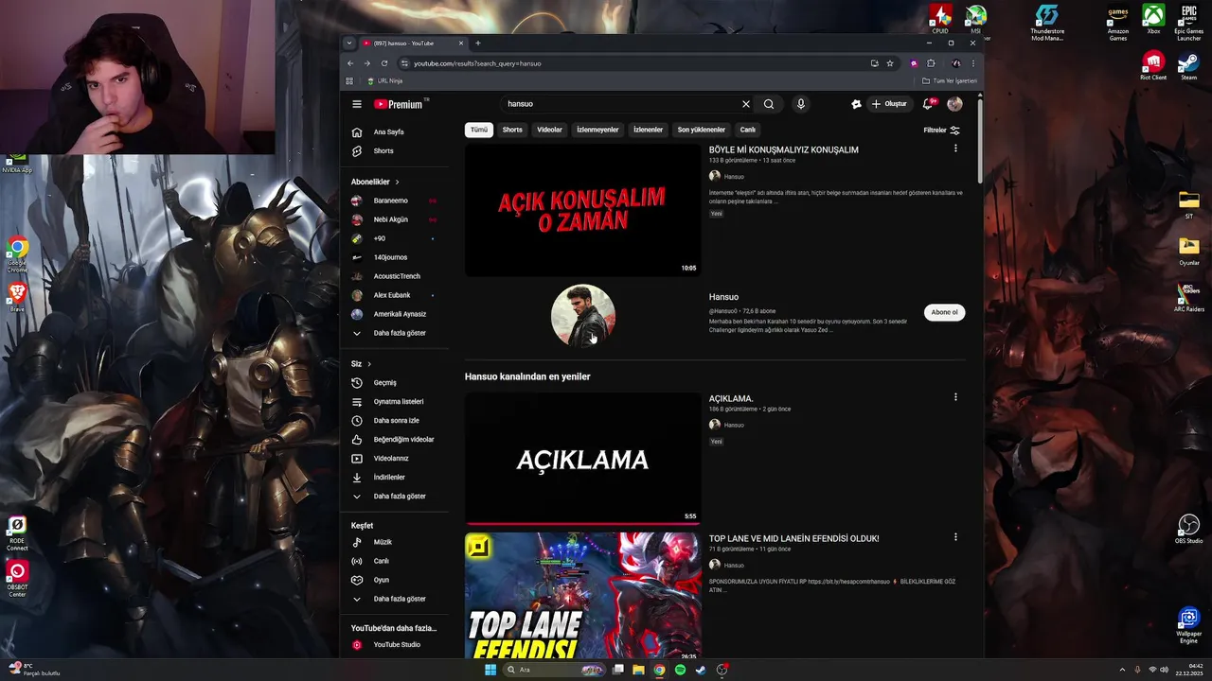Open the Tüm Yer İşaretleri bookmarks folder
This screenshot has width=1212, height=681.
point(949,81)
